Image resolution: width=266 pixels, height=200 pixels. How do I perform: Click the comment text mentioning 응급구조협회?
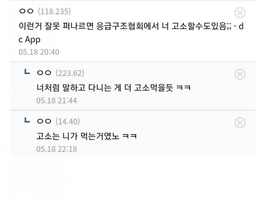pos(131,33)
